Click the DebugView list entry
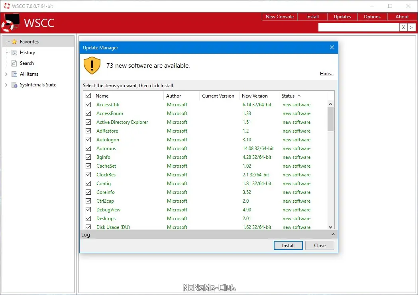Screen dimensions: 418x295 [x=108, y=210]
